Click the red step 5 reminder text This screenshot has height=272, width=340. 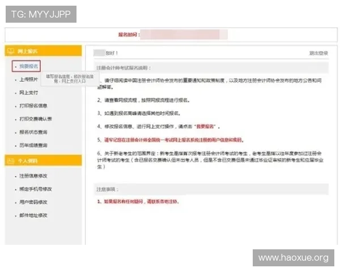(x=174, y=140)
